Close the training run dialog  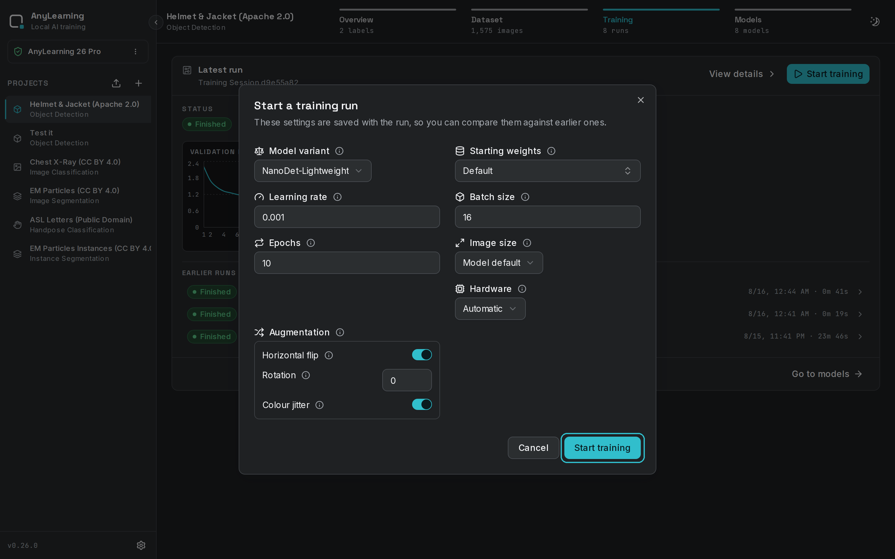641,100
